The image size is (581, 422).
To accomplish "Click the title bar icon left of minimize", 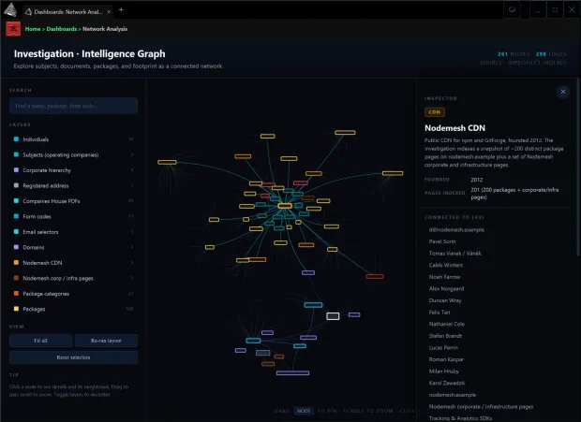I will click(512, 10).
